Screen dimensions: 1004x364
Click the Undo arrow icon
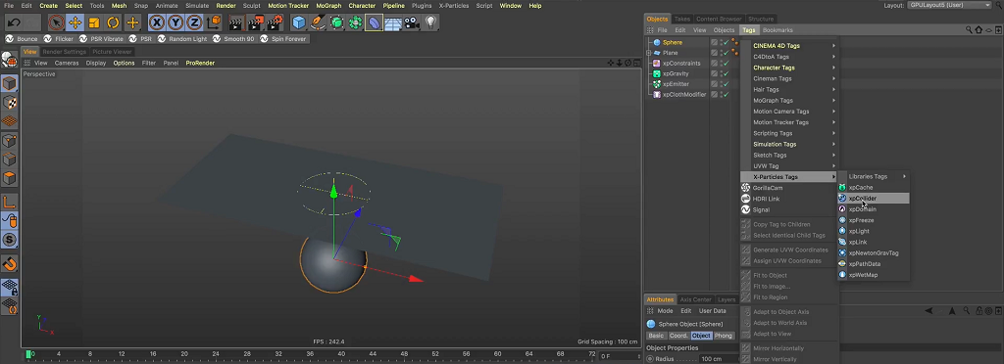pyautogui.click(x=14, y=23)
